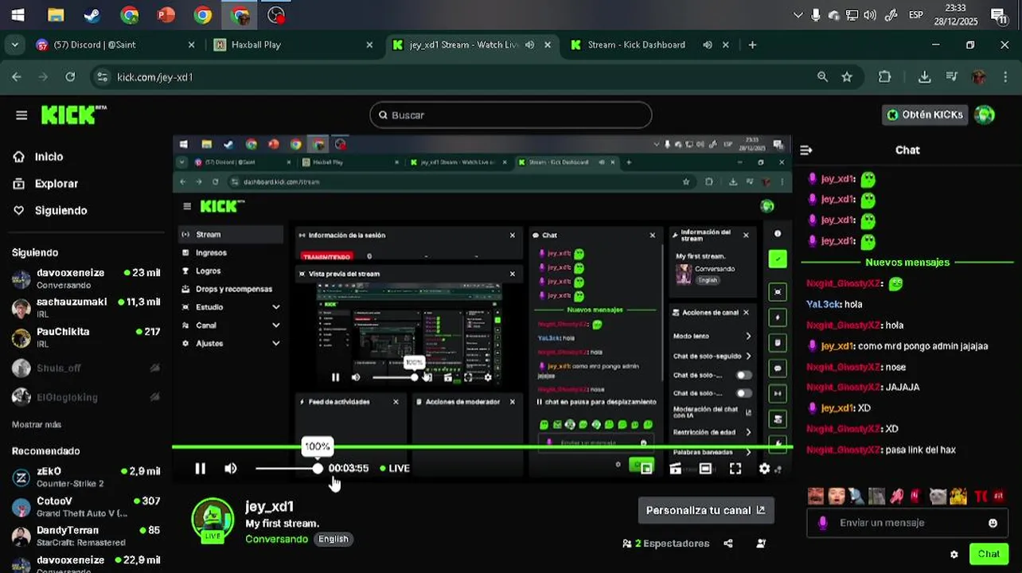
Task: Enter fullscreen with the player fullscreen icon
Action: [x=735, y=469]
